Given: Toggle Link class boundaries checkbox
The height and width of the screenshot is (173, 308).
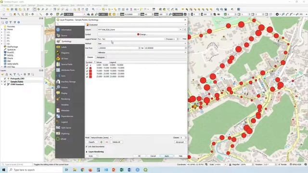Looking at the screenshot, I should pos(87,147).
